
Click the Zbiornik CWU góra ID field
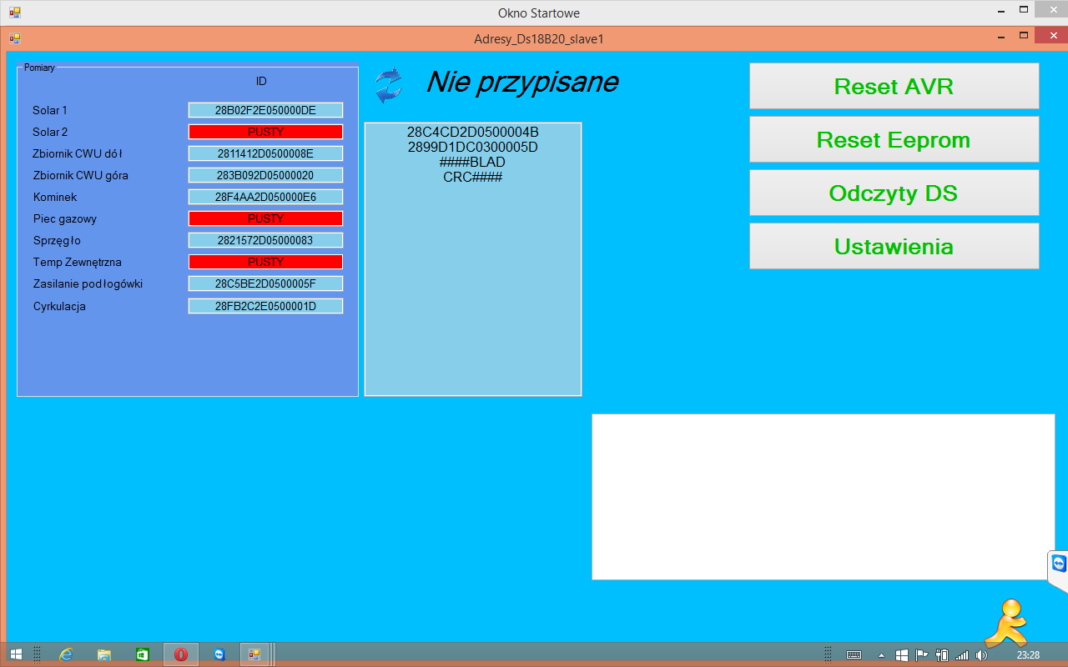tap(265, 175)
